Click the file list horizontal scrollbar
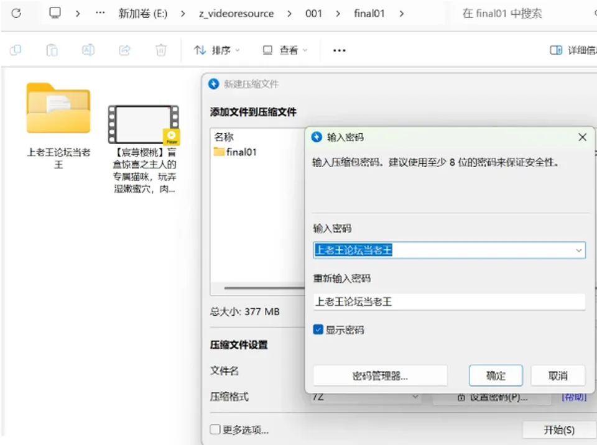The image size is (597, 445). (265, 288)
